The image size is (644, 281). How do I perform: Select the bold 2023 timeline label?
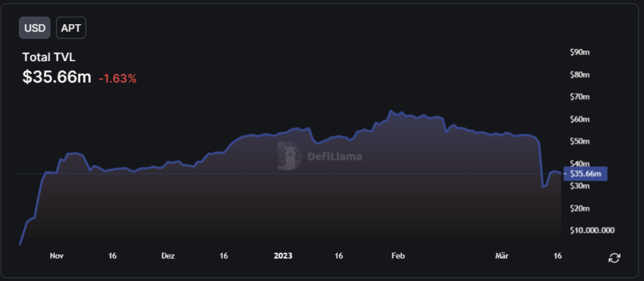pyautogui.click(x=283, y=255)
